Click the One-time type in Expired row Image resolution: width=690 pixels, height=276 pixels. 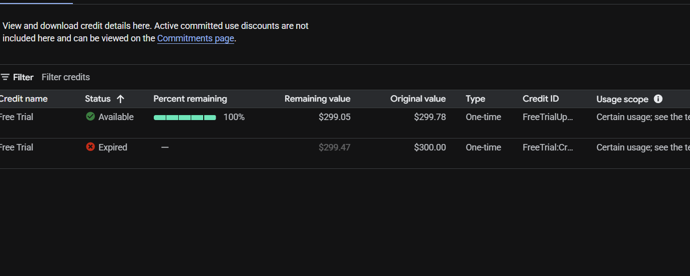(x=483, y=147)
